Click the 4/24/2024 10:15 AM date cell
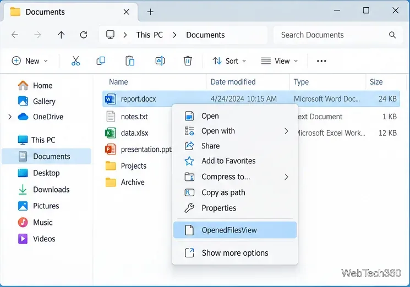This screenshot has height=287, width=410. (x=243, y=99)
